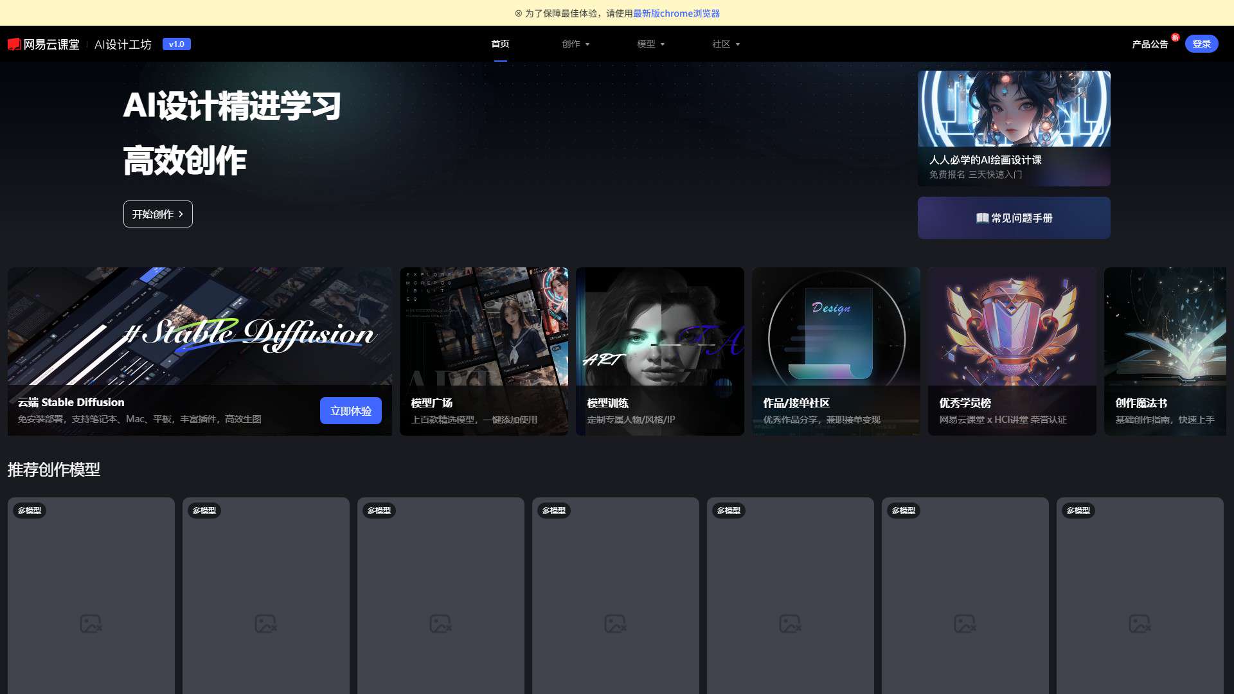Expand the 创作 dropdown menu

click(576, 44)
